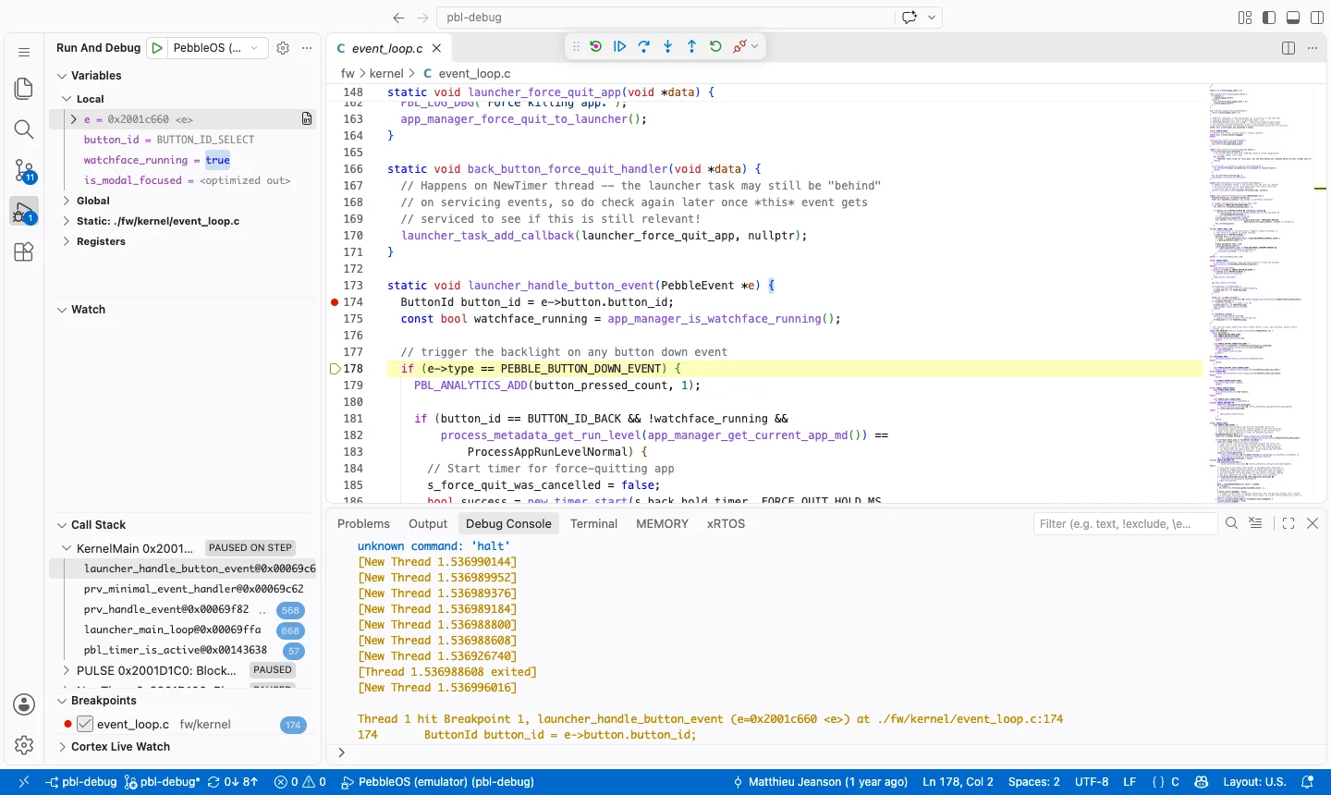Expand the Registers scope
The height and width of the screenshot is (795, 1331).
pos(67,241)
